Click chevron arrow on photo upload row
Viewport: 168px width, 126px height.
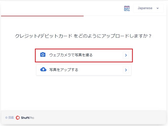click(126, 70)
